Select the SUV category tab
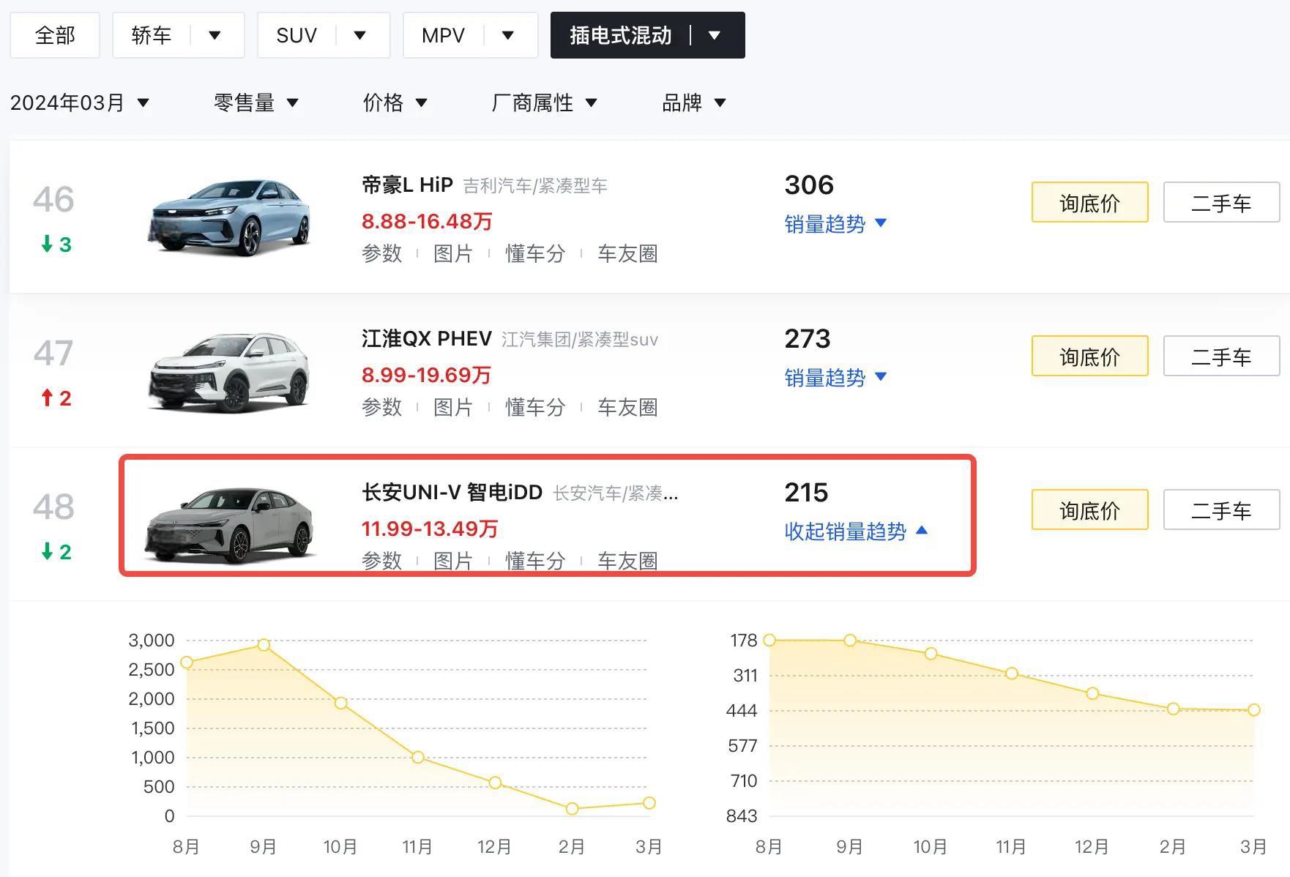 297,35
